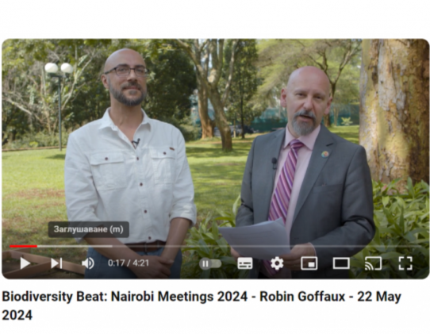The height and width of the screenshot is (334, 430).
Task: Skip to the next video
Action: [56, 263]
